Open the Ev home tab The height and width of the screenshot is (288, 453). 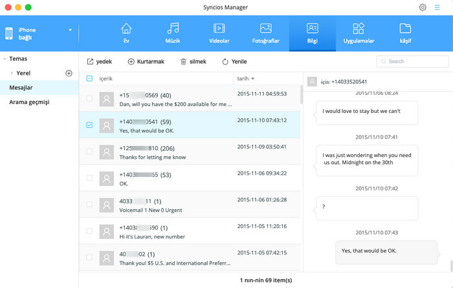click(x=126, y=34)
